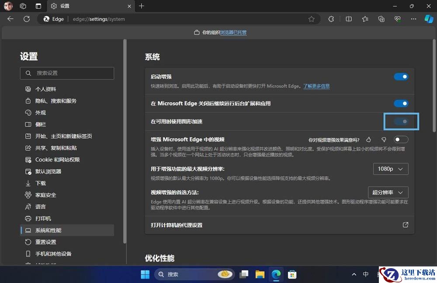Viewport: 437px width, 283px height.
Task: Toggle the 启动增强 switch
Action: 401,76
